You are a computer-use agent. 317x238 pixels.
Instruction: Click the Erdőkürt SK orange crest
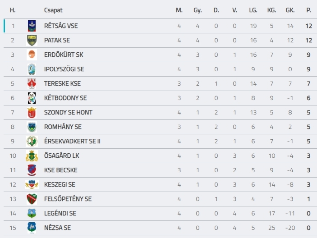32,55
